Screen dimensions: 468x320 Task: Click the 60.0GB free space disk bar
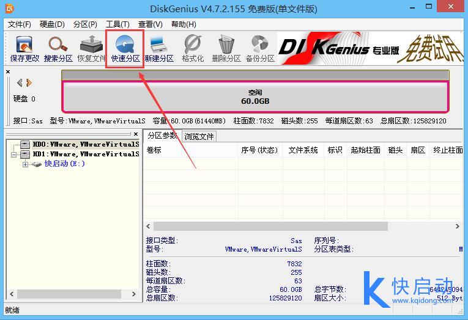point(255,97)
